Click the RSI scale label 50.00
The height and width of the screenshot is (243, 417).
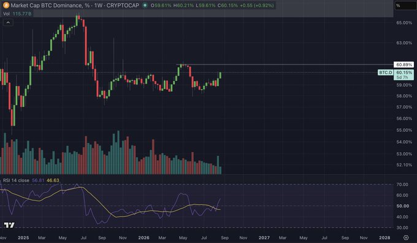(402, 206)
